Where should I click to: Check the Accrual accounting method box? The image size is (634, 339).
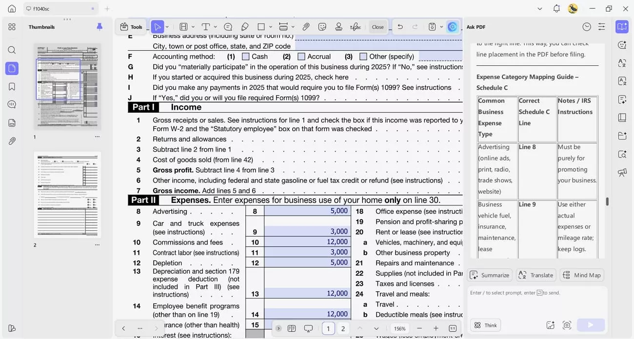301,57
